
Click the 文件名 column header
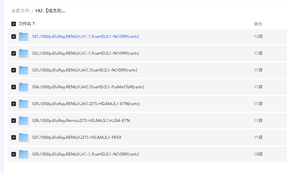[25, 24]
